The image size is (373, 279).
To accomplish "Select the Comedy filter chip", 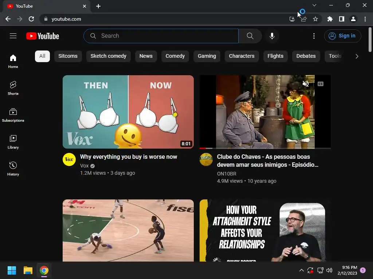I will point(175,56).
